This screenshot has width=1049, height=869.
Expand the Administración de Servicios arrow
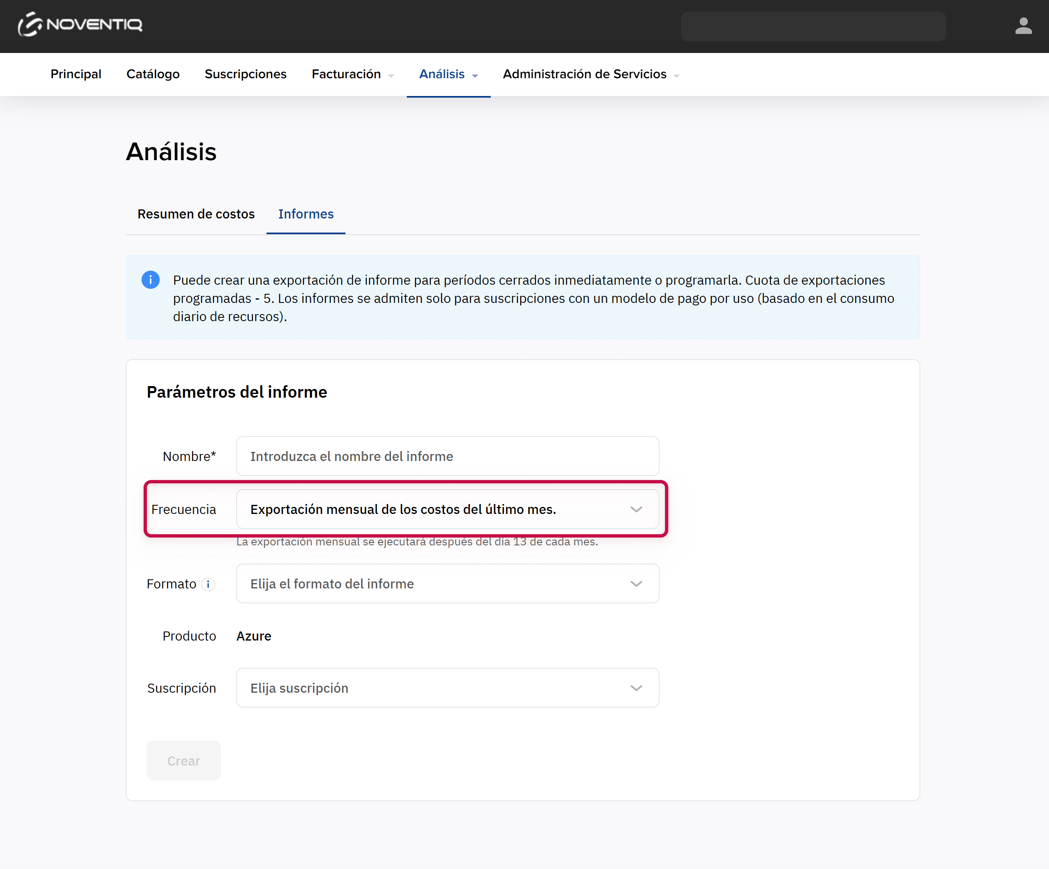point(676,76)
